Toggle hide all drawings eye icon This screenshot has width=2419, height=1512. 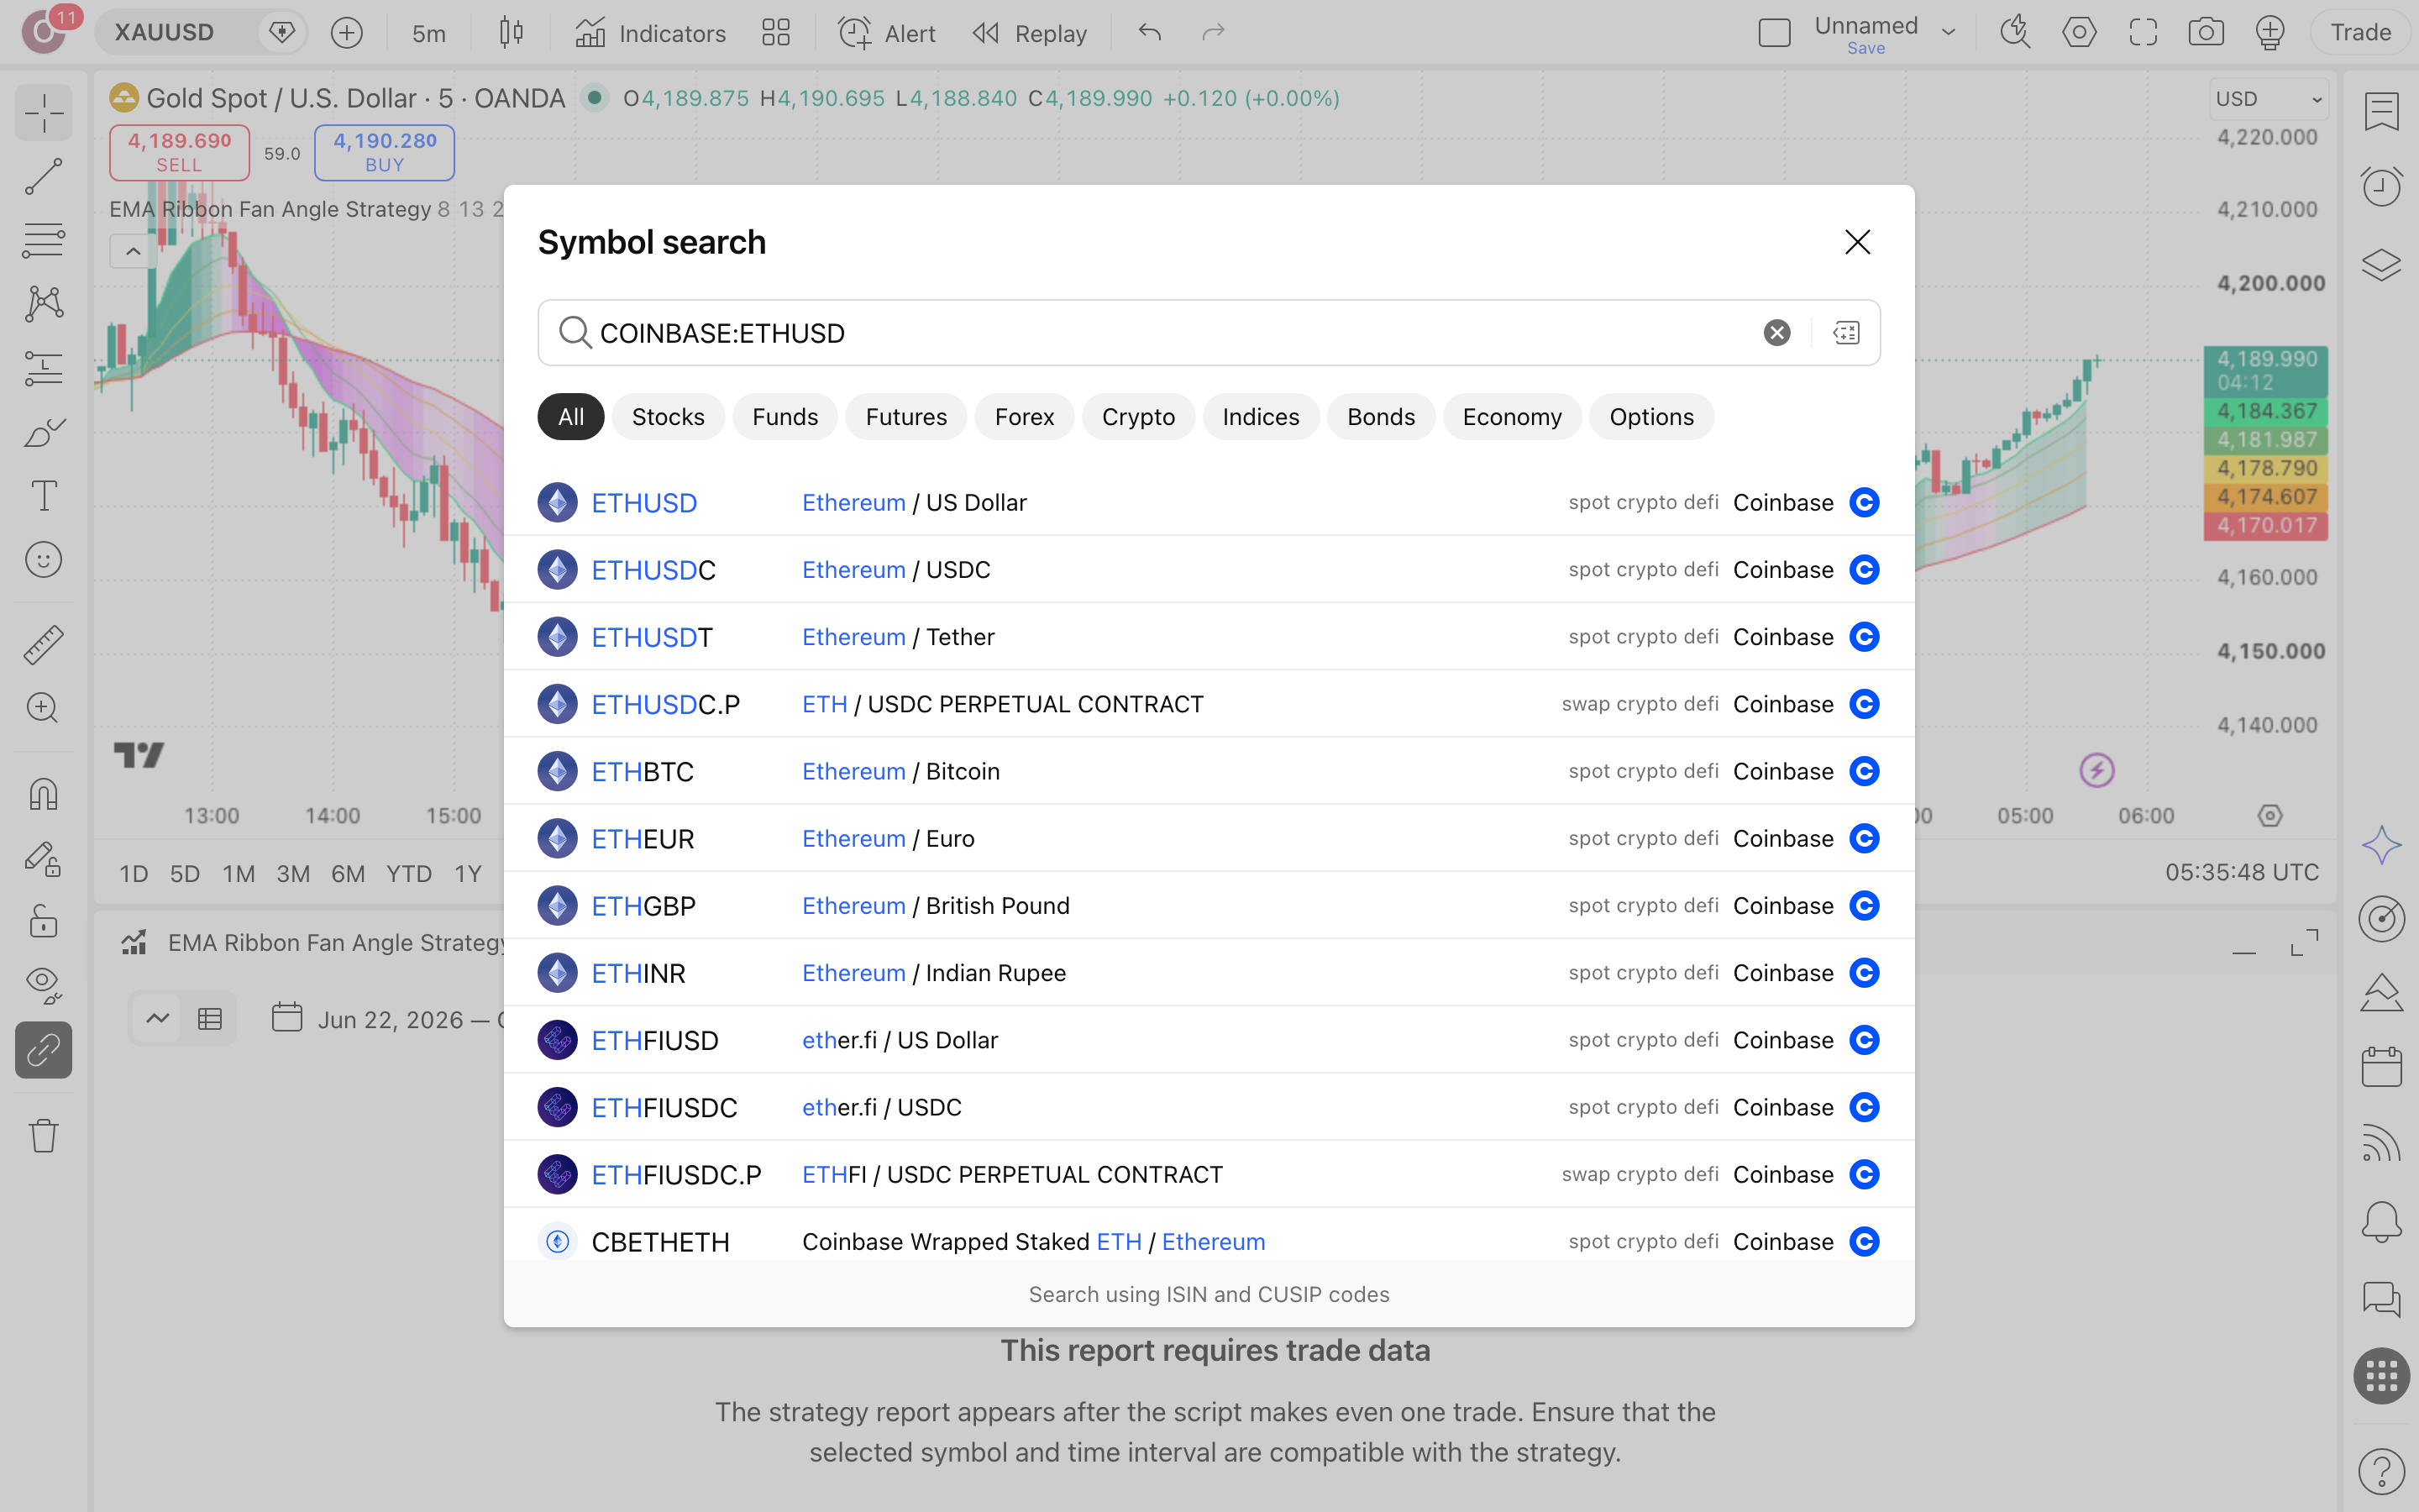43,985
